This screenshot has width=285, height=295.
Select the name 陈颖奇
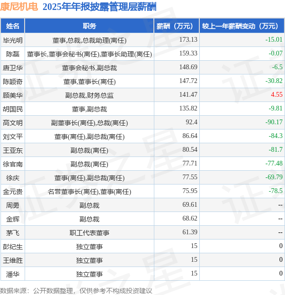[13, 82]
